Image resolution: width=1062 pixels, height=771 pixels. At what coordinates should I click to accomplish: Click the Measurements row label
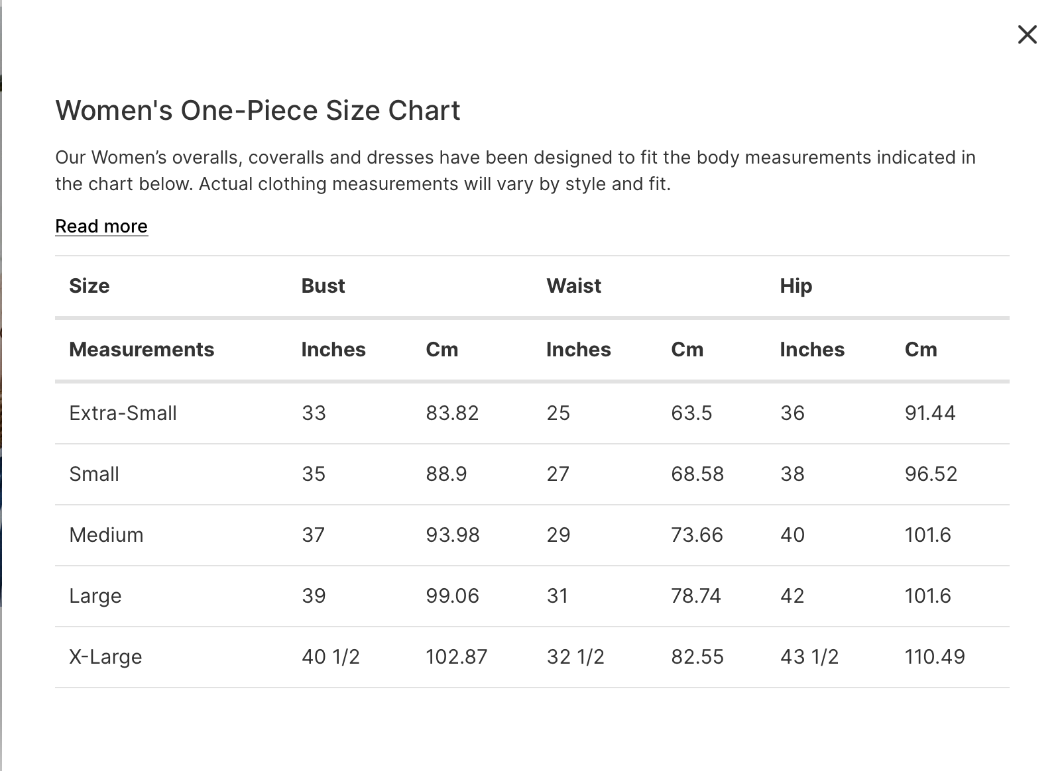click(141, 350)
